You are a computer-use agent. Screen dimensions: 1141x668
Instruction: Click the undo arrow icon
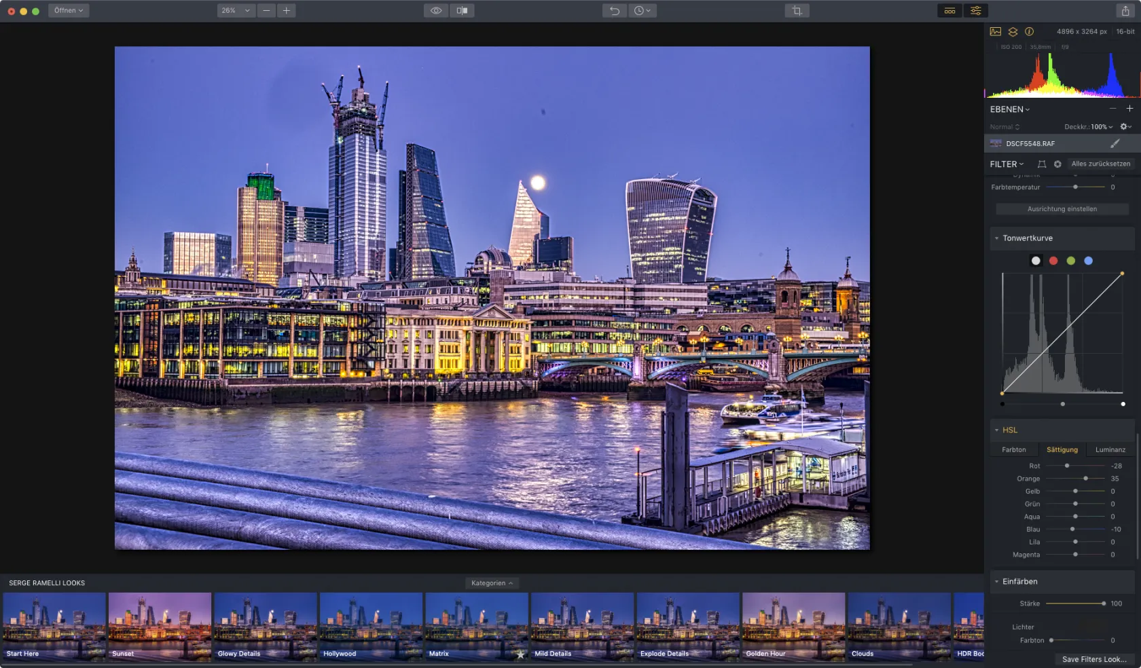pos(614,11)
